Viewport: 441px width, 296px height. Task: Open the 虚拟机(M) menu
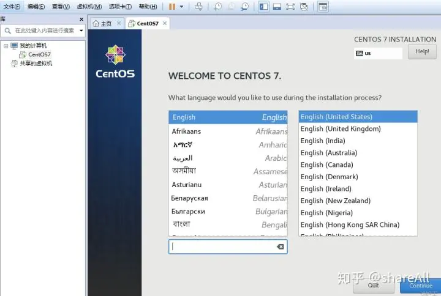tap(89, 7)
